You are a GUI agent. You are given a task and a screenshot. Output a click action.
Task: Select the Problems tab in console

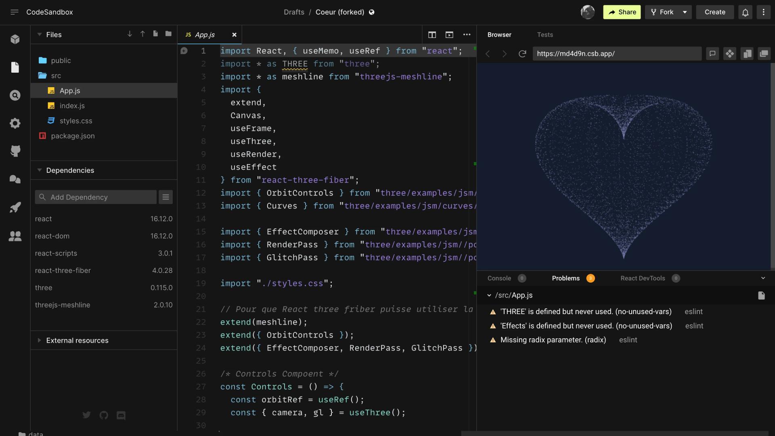(x=566, y=278)
